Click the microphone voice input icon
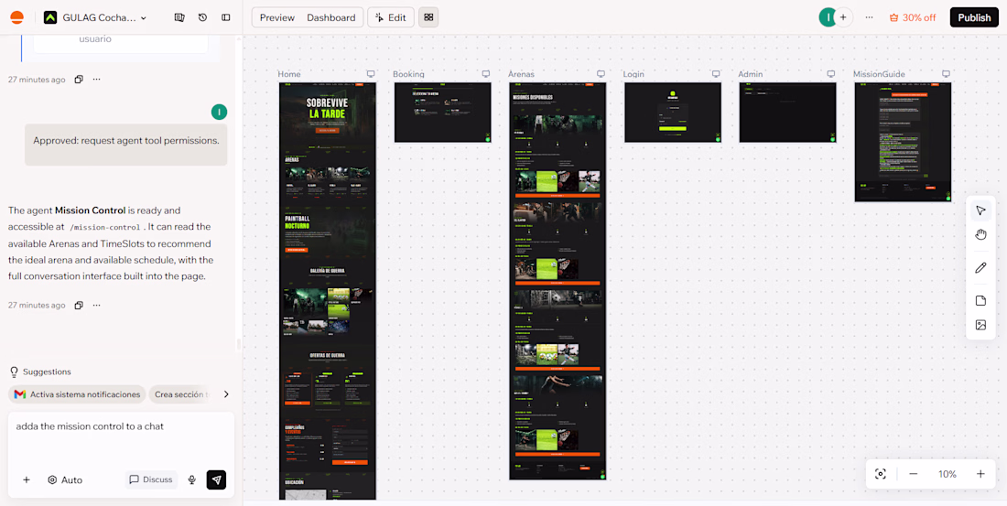The image size is (1007, 506). (x=191, y=479)
